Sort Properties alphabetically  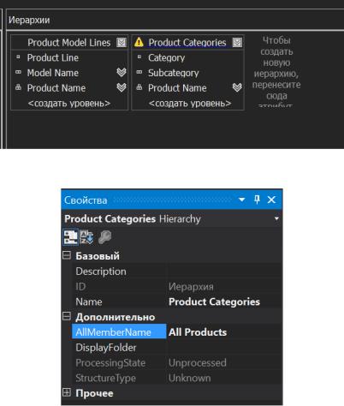86,237
